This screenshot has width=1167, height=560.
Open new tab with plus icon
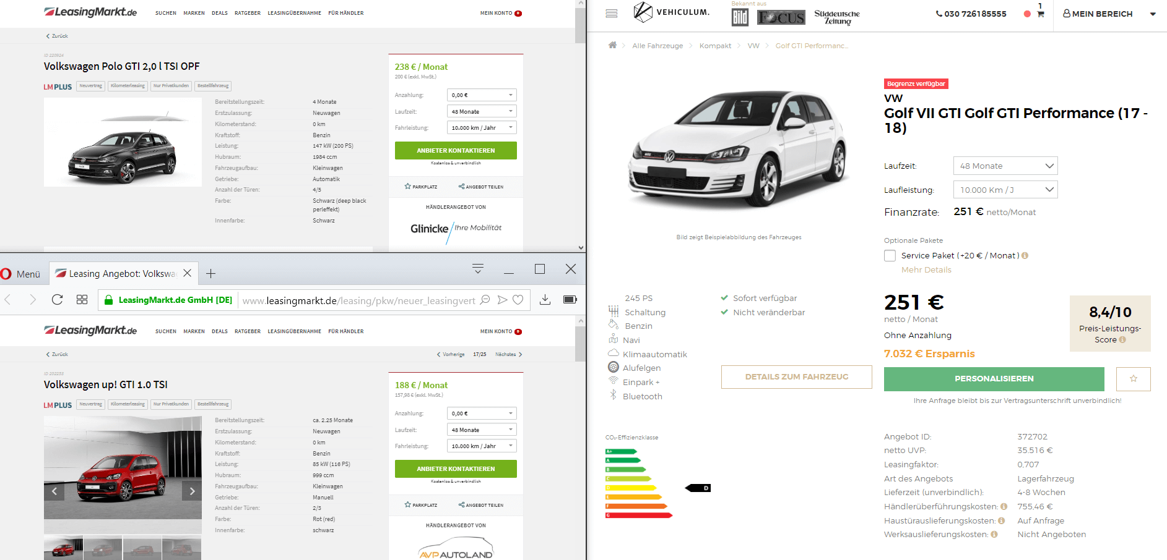pos(210,273)
